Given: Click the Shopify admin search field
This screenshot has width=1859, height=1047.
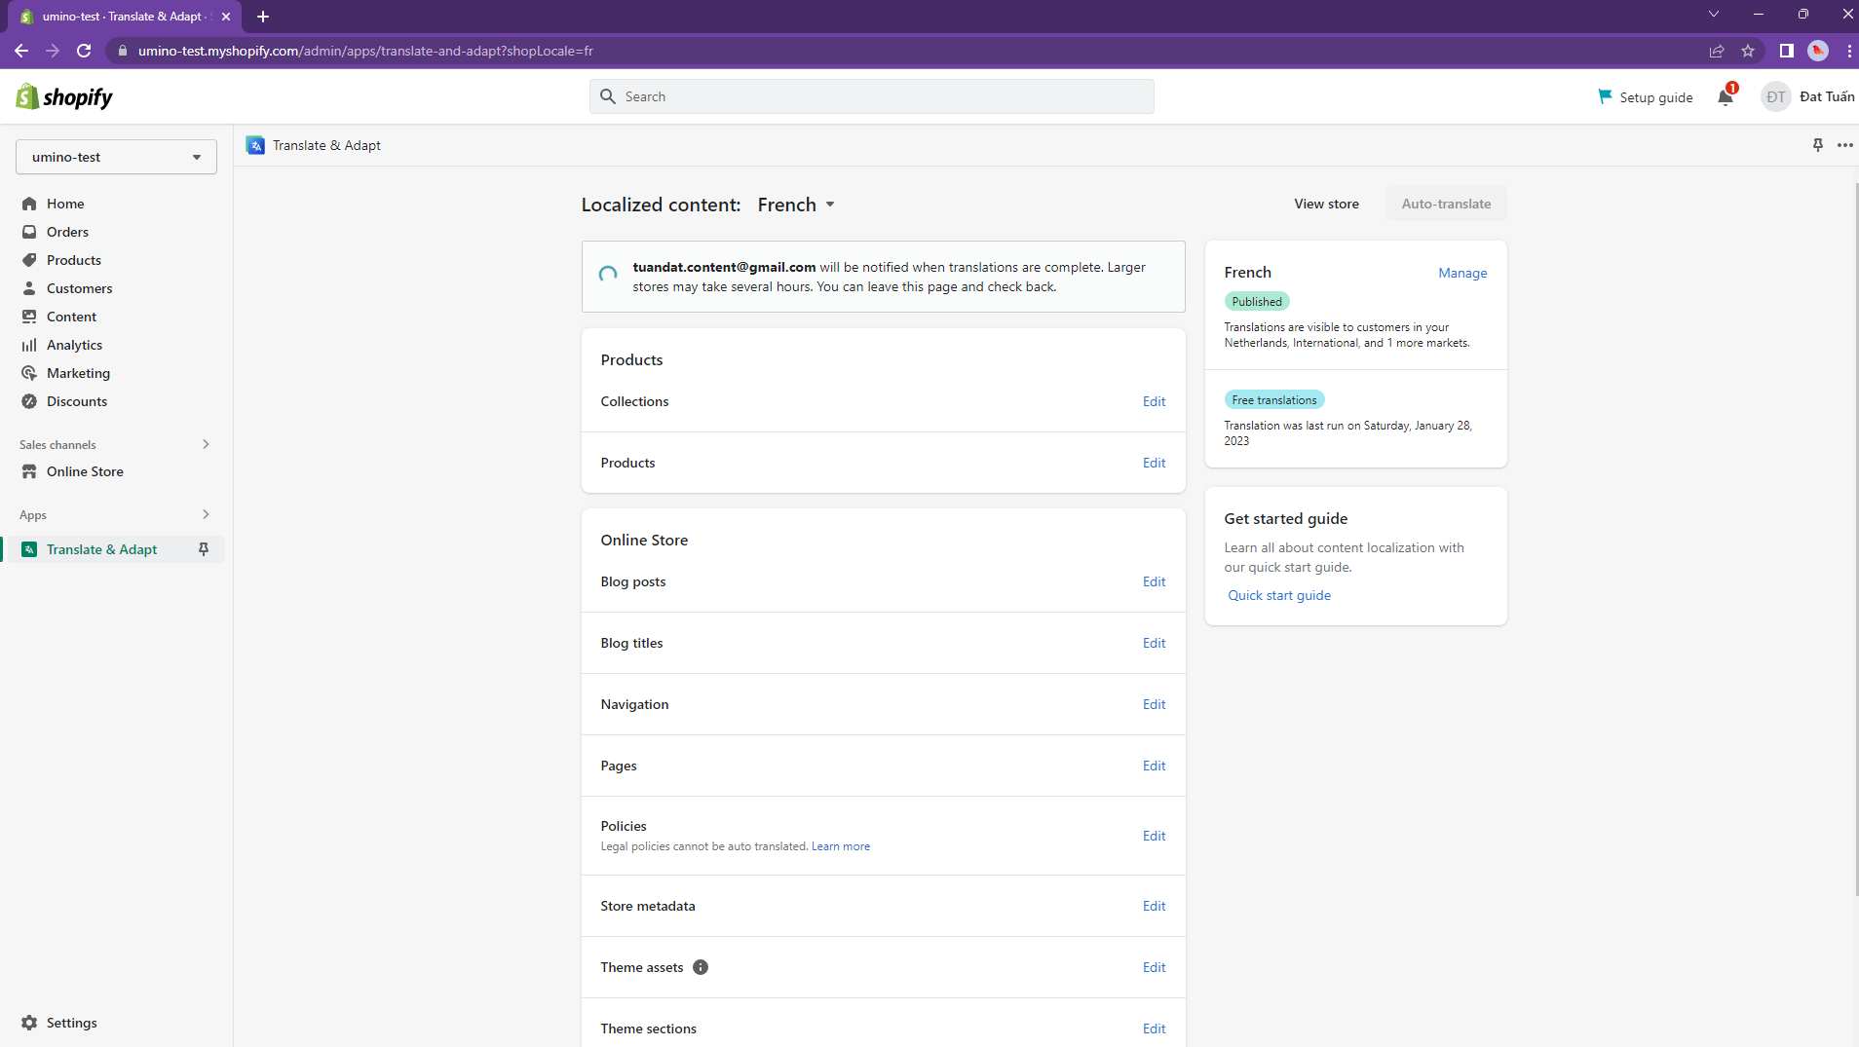Looking at the screenshot, I should click(872, 96).
